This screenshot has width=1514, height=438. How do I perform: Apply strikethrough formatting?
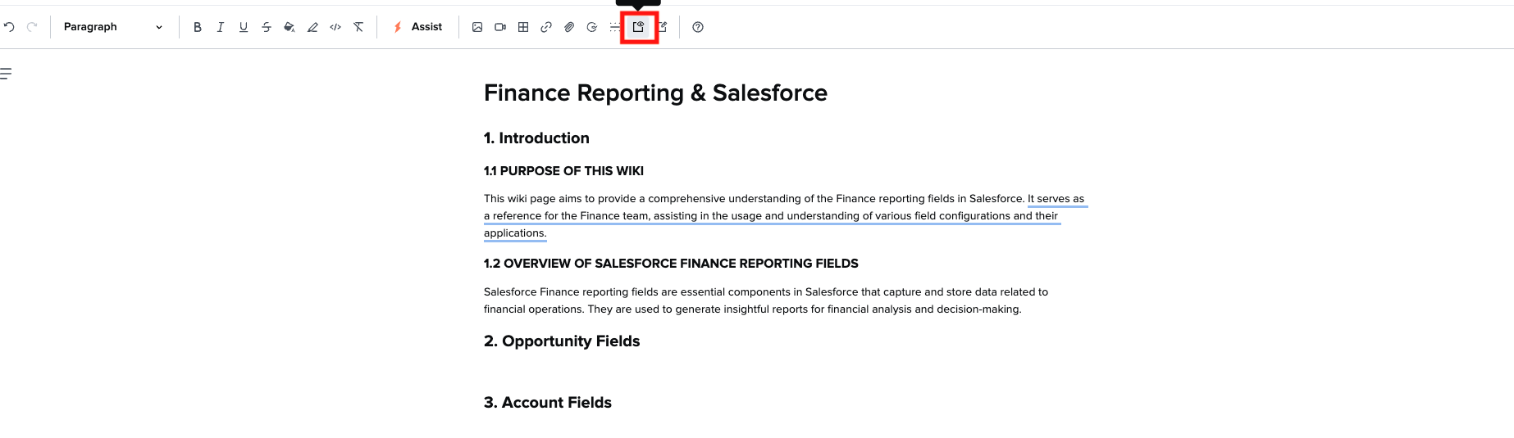click(267, 27)
